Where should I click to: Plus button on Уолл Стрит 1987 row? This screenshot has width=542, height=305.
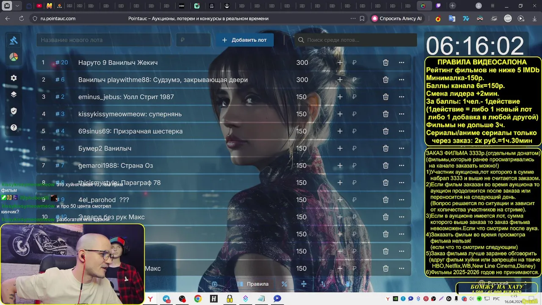(x=340, y=97)
